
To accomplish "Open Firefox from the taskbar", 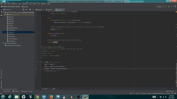I will point(51,97).
